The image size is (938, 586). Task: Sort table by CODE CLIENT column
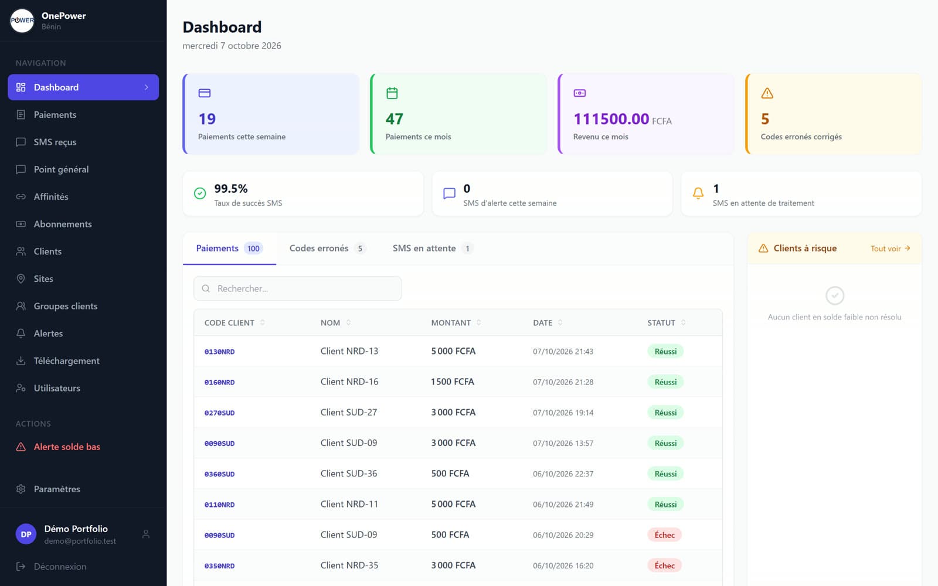(235, 323)
